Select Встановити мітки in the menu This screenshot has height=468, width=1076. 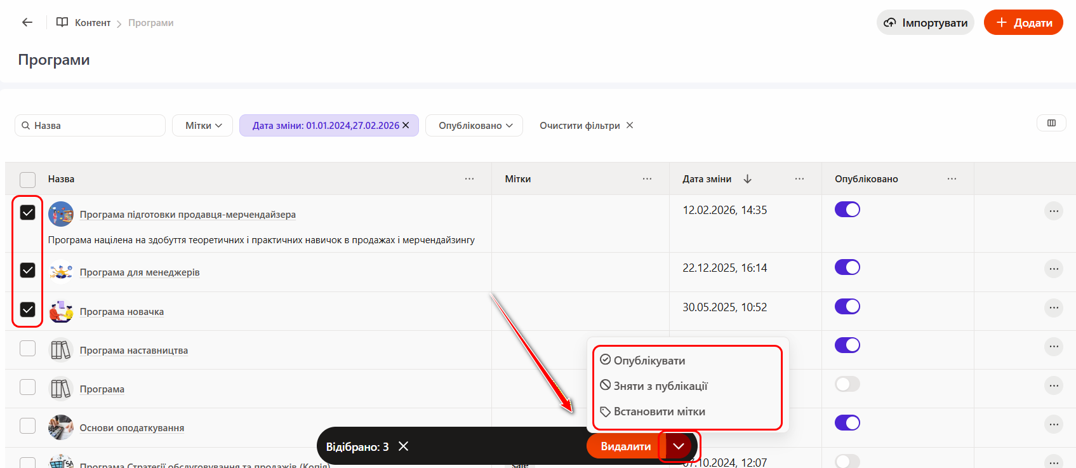click(x=659, y=411)
